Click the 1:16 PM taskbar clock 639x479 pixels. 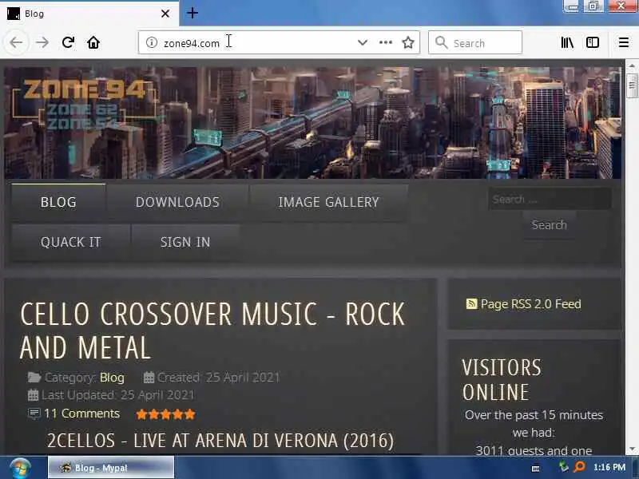point(609,467)
